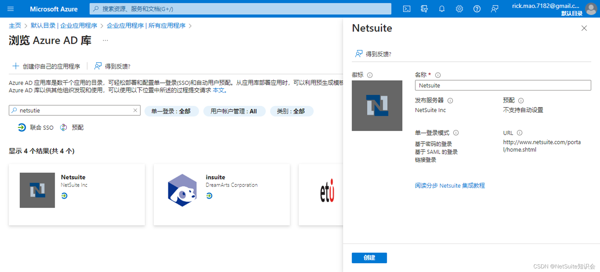Image resolution: width=600 pixels, height=272 pixels.
Task: Open the portal hamburger menu
Action: pos(11,9)
